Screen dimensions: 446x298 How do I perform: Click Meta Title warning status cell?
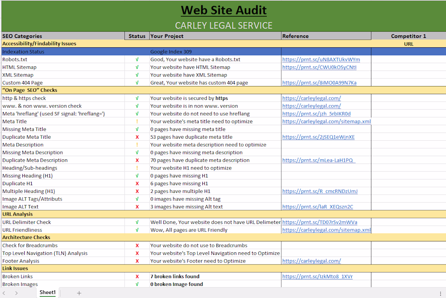tap(137, 121)
